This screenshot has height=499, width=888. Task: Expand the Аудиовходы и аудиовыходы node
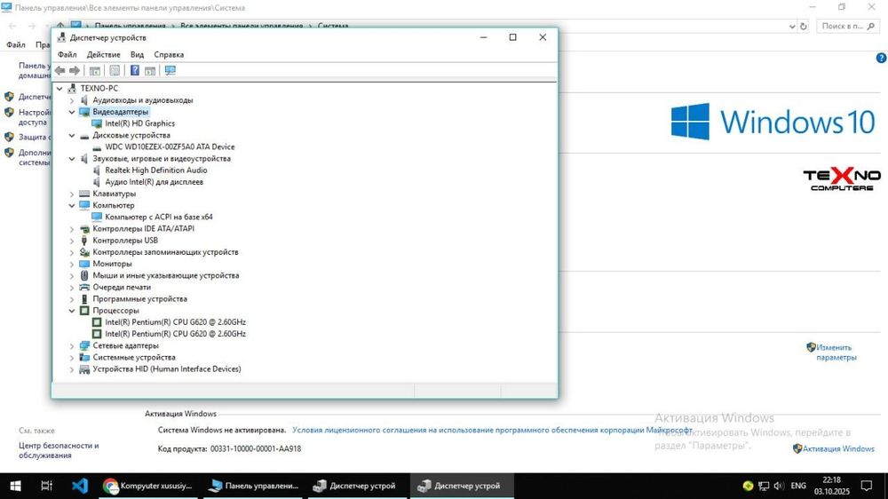(x=72, y=100)
